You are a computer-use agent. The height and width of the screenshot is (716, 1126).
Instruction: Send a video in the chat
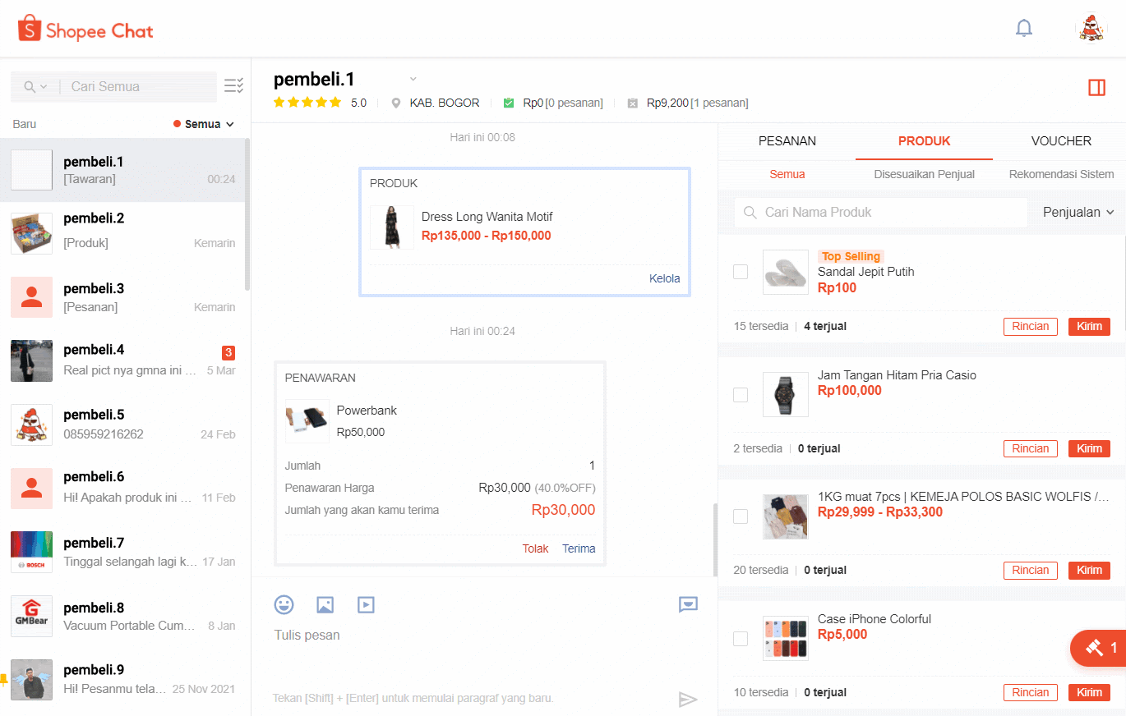click(366, 604)
